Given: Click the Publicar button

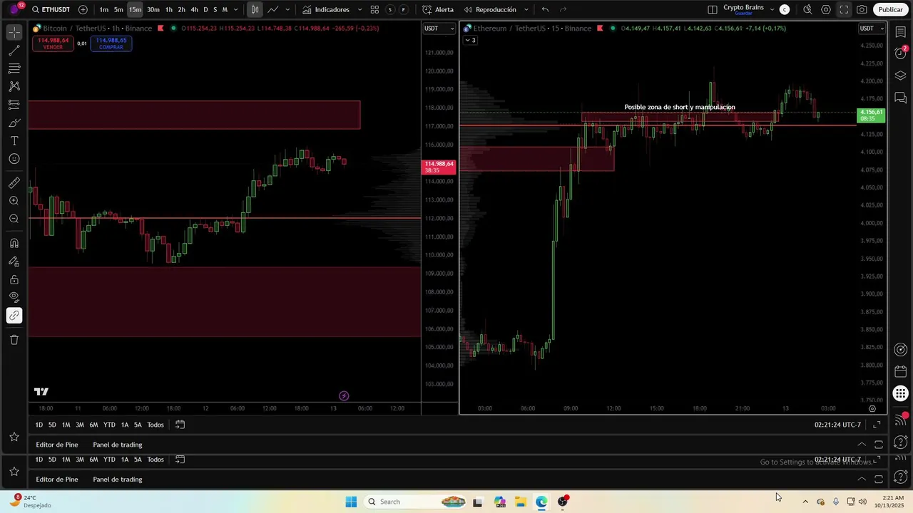Looking at the screenshot, I should [890, 9].
